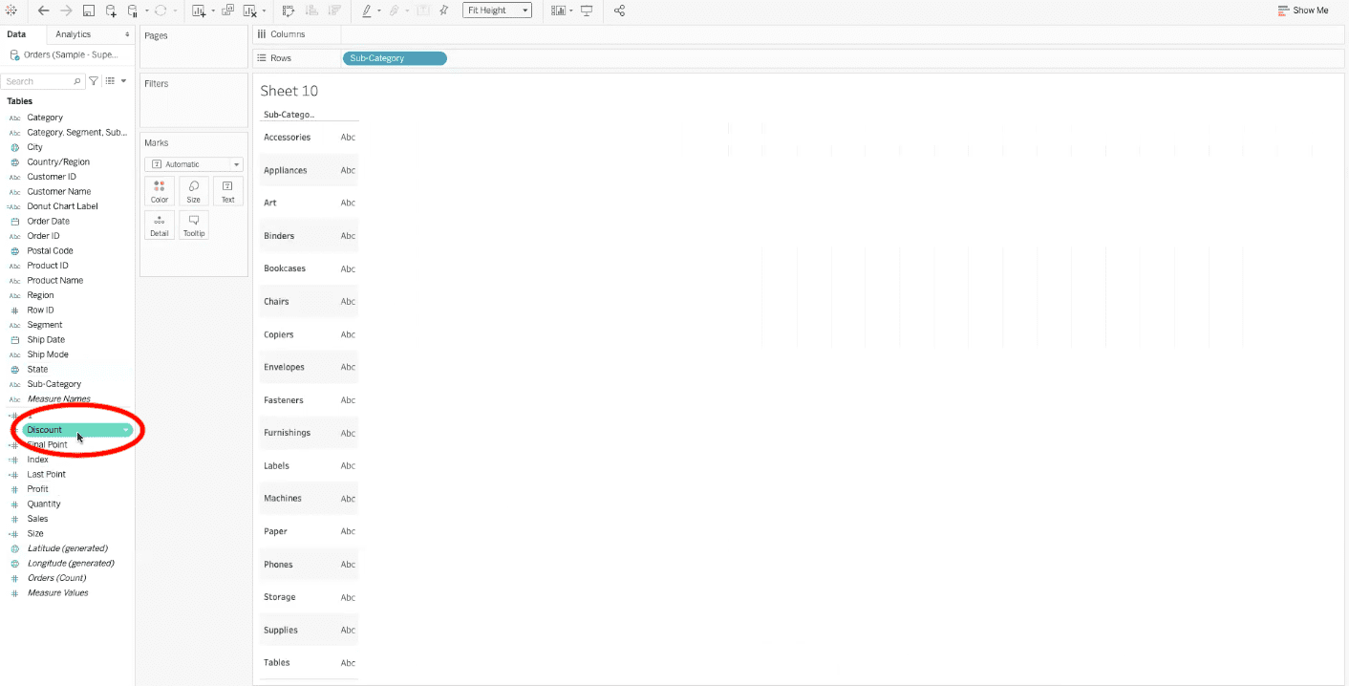
Task: Click the Undo arrow in the toolbar
Action: click(x=43, y=11)
